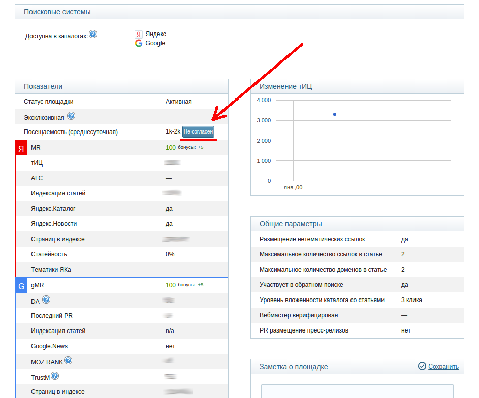Image resolution: width=479 pixels, height=398 pixels.
Task: Click the gMR value 100
Action: (x=171, y=285)
